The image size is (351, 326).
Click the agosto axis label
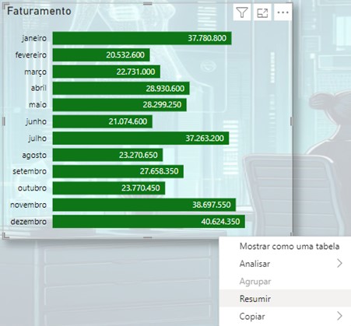coord(34,156)
